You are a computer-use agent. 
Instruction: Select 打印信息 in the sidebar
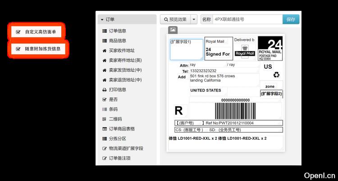click(118, 90)
